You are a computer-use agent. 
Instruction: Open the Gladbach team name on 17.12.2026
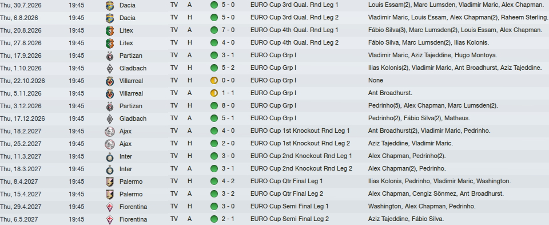[133, 119]
